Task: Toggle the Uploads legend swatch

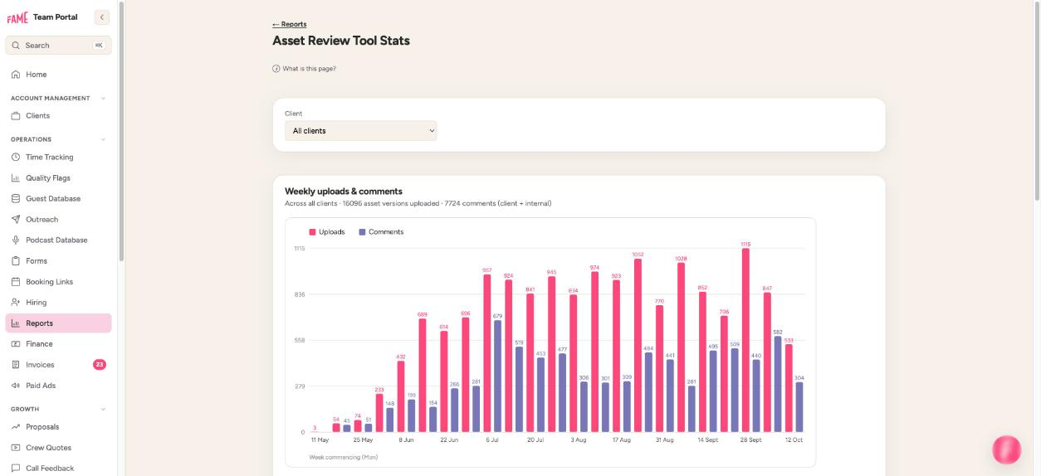Action: tap(312, 232)
